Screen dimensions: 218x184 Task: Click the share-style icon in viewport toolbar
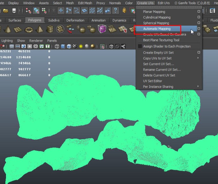[123, 46]
